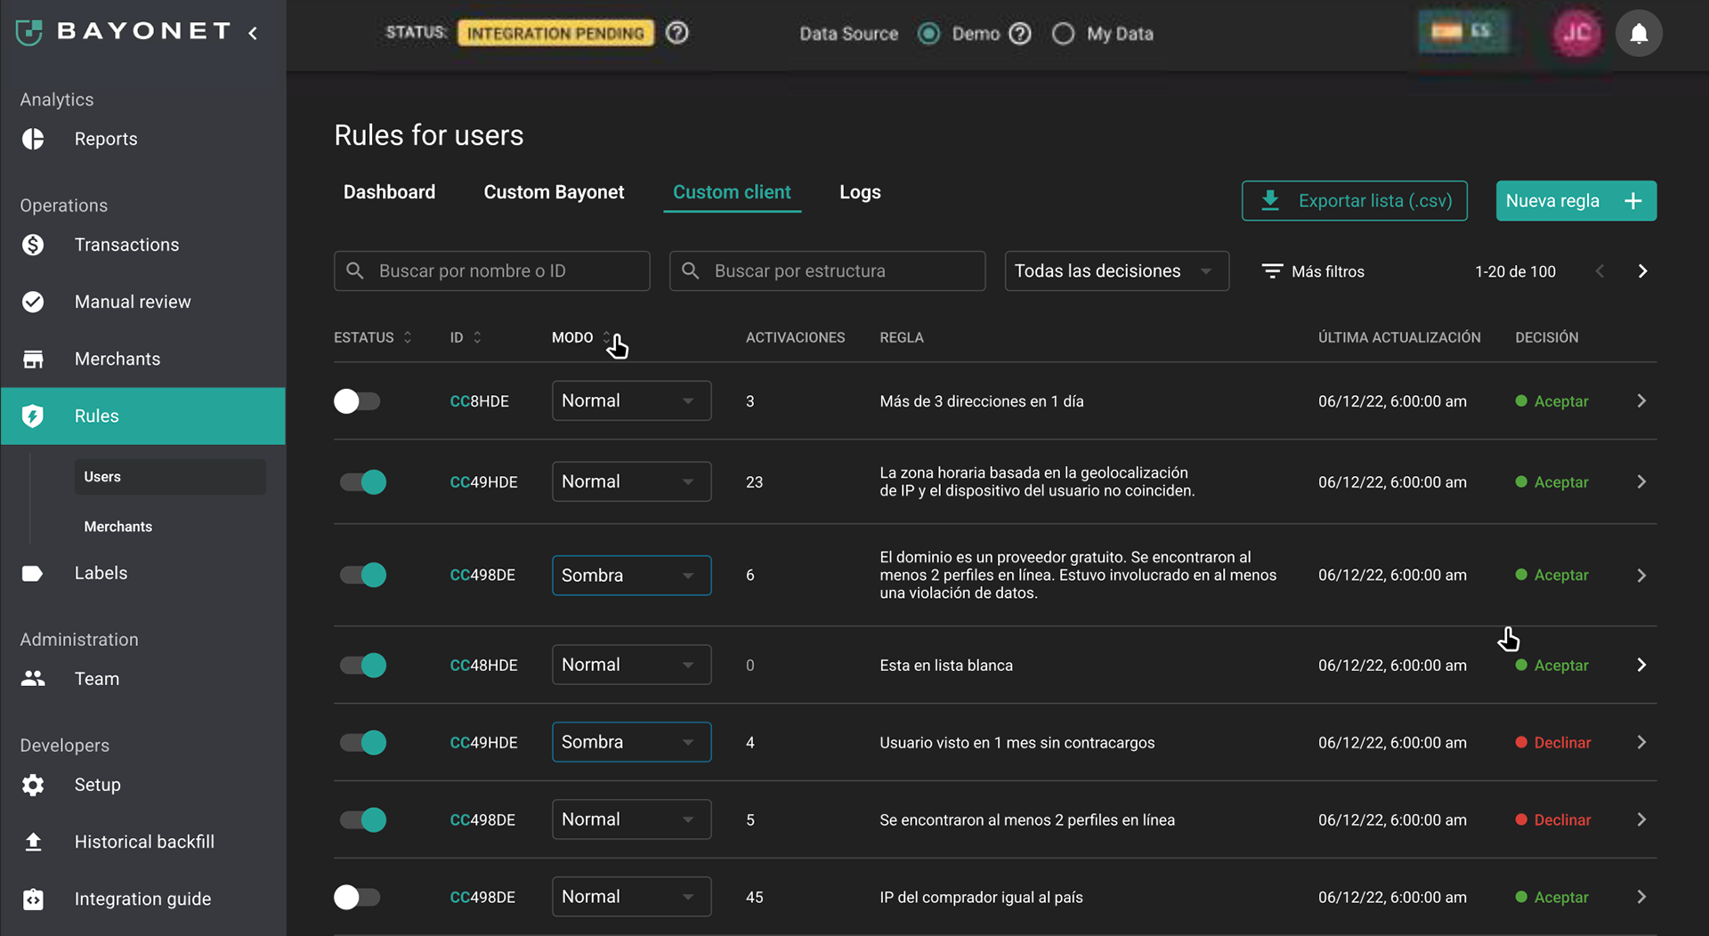This screenshot has height=936, width=1709.
Task: Click the Nueva regla button
Action: tap(1575, 201)
